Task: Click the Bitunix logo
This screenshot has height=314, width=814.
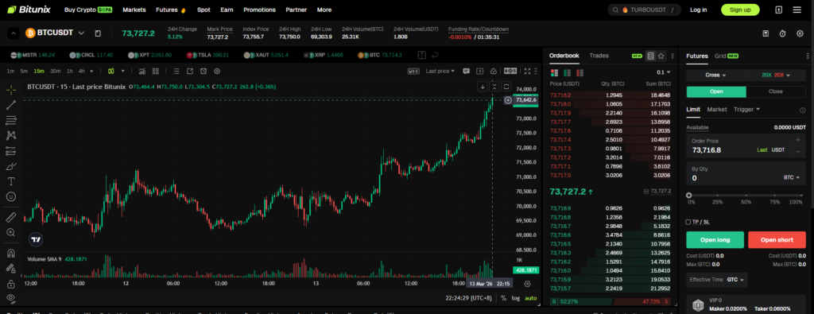Action: point(29,10)
